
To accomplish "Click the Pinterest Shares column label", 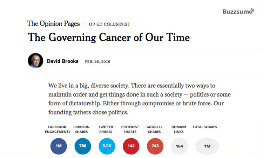I will pyautogui.click(x=130, y=129).
